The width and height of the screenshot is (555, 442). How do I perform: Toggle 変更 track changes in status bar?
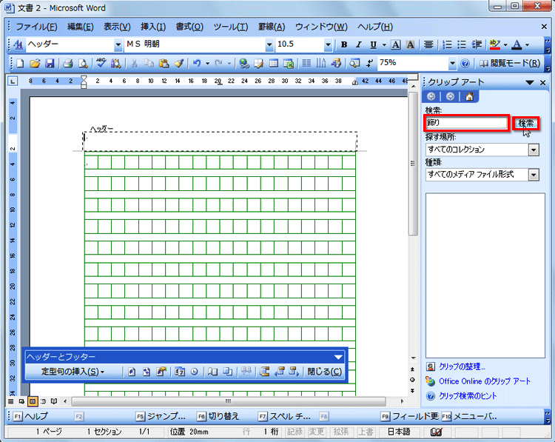[x=316, y=432]
